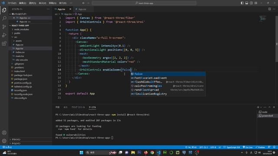The image size is (278, 156).
Task: Open the Search view in activity bar
Action: point(4,18)
